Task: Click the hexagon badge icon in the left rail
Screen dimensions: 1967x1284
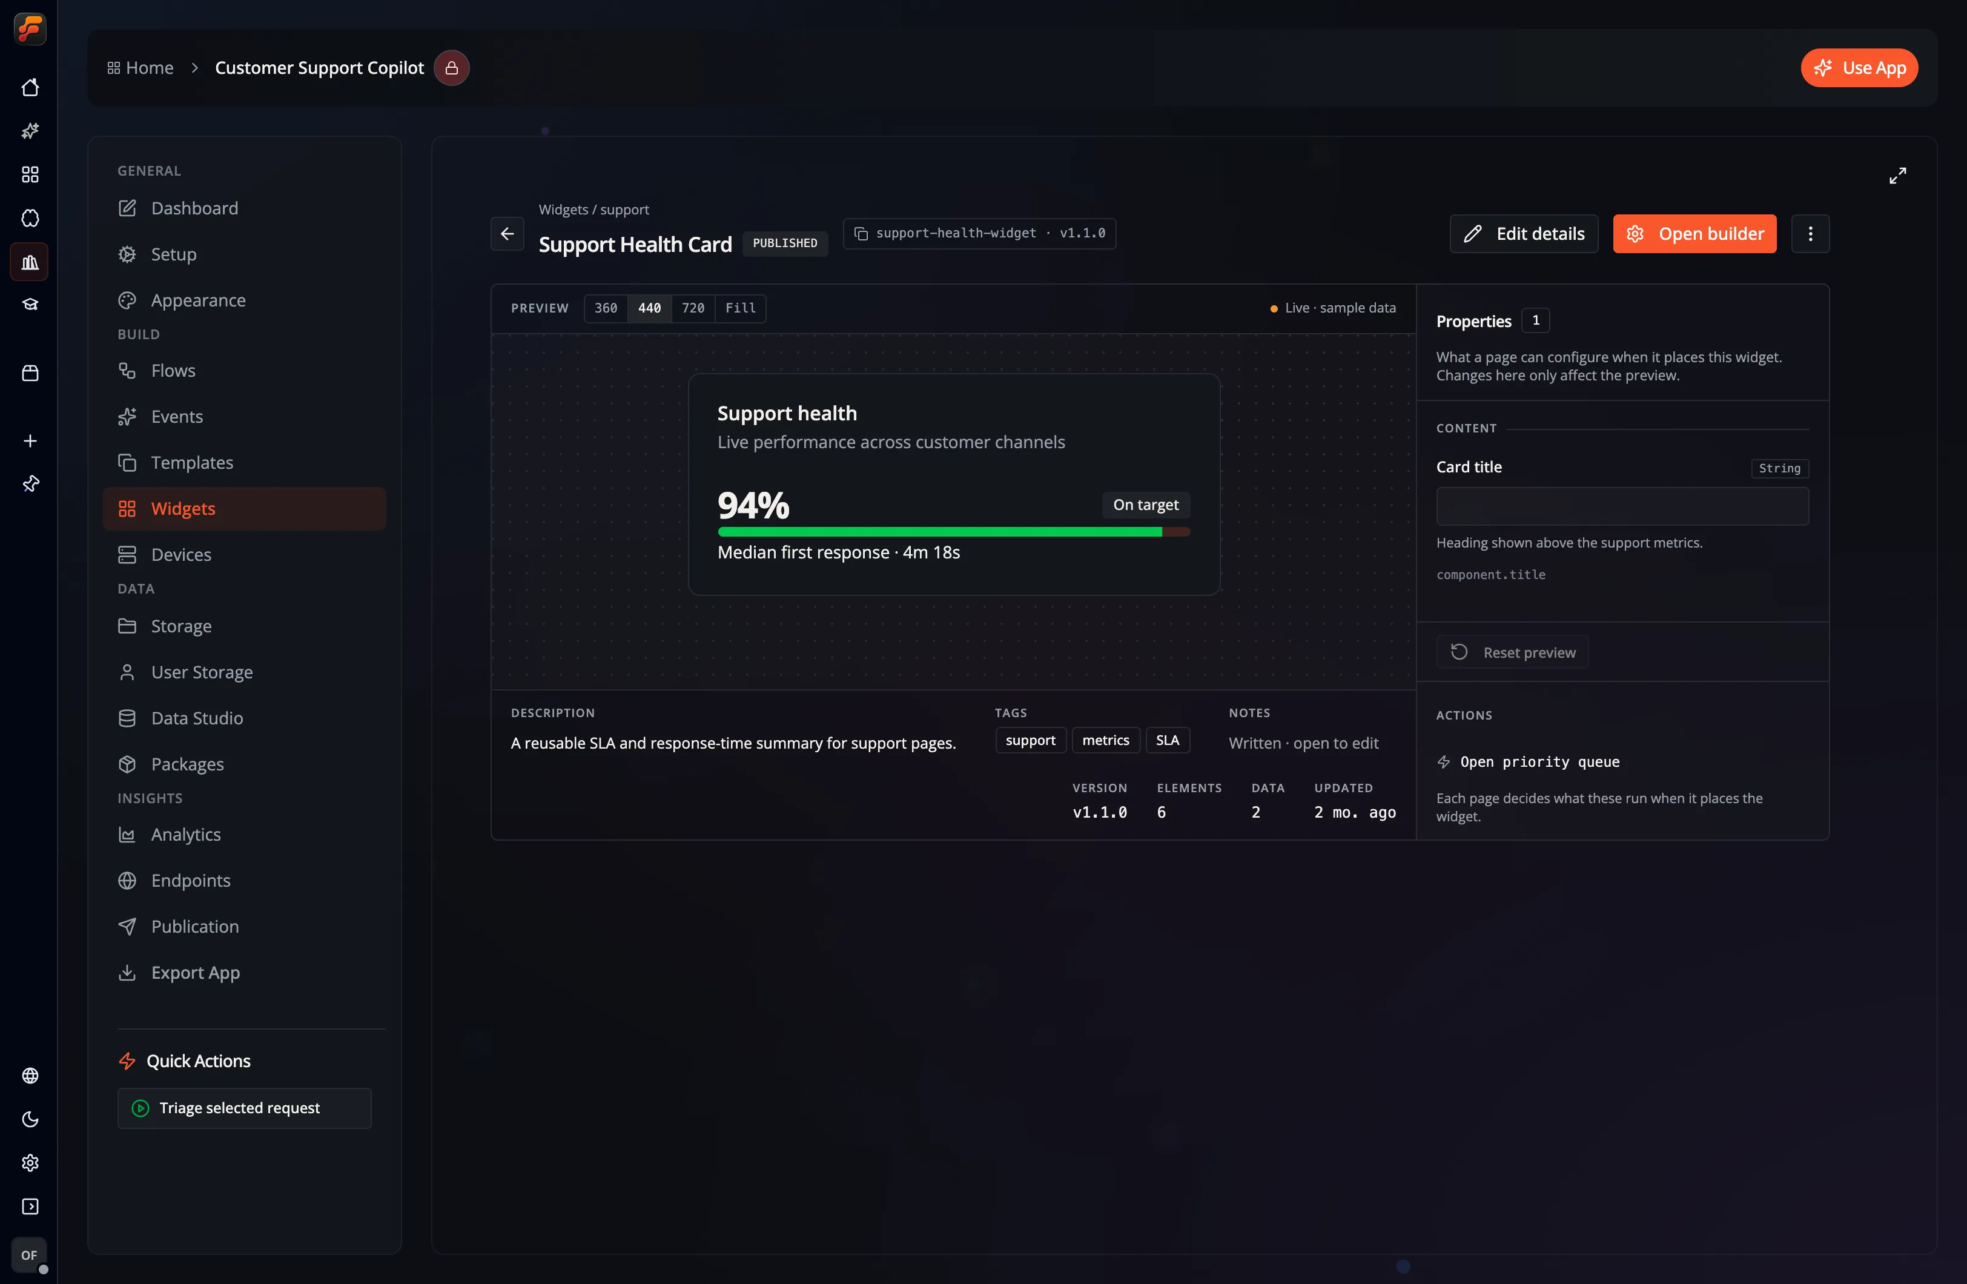Action: [x=30, y=218]
